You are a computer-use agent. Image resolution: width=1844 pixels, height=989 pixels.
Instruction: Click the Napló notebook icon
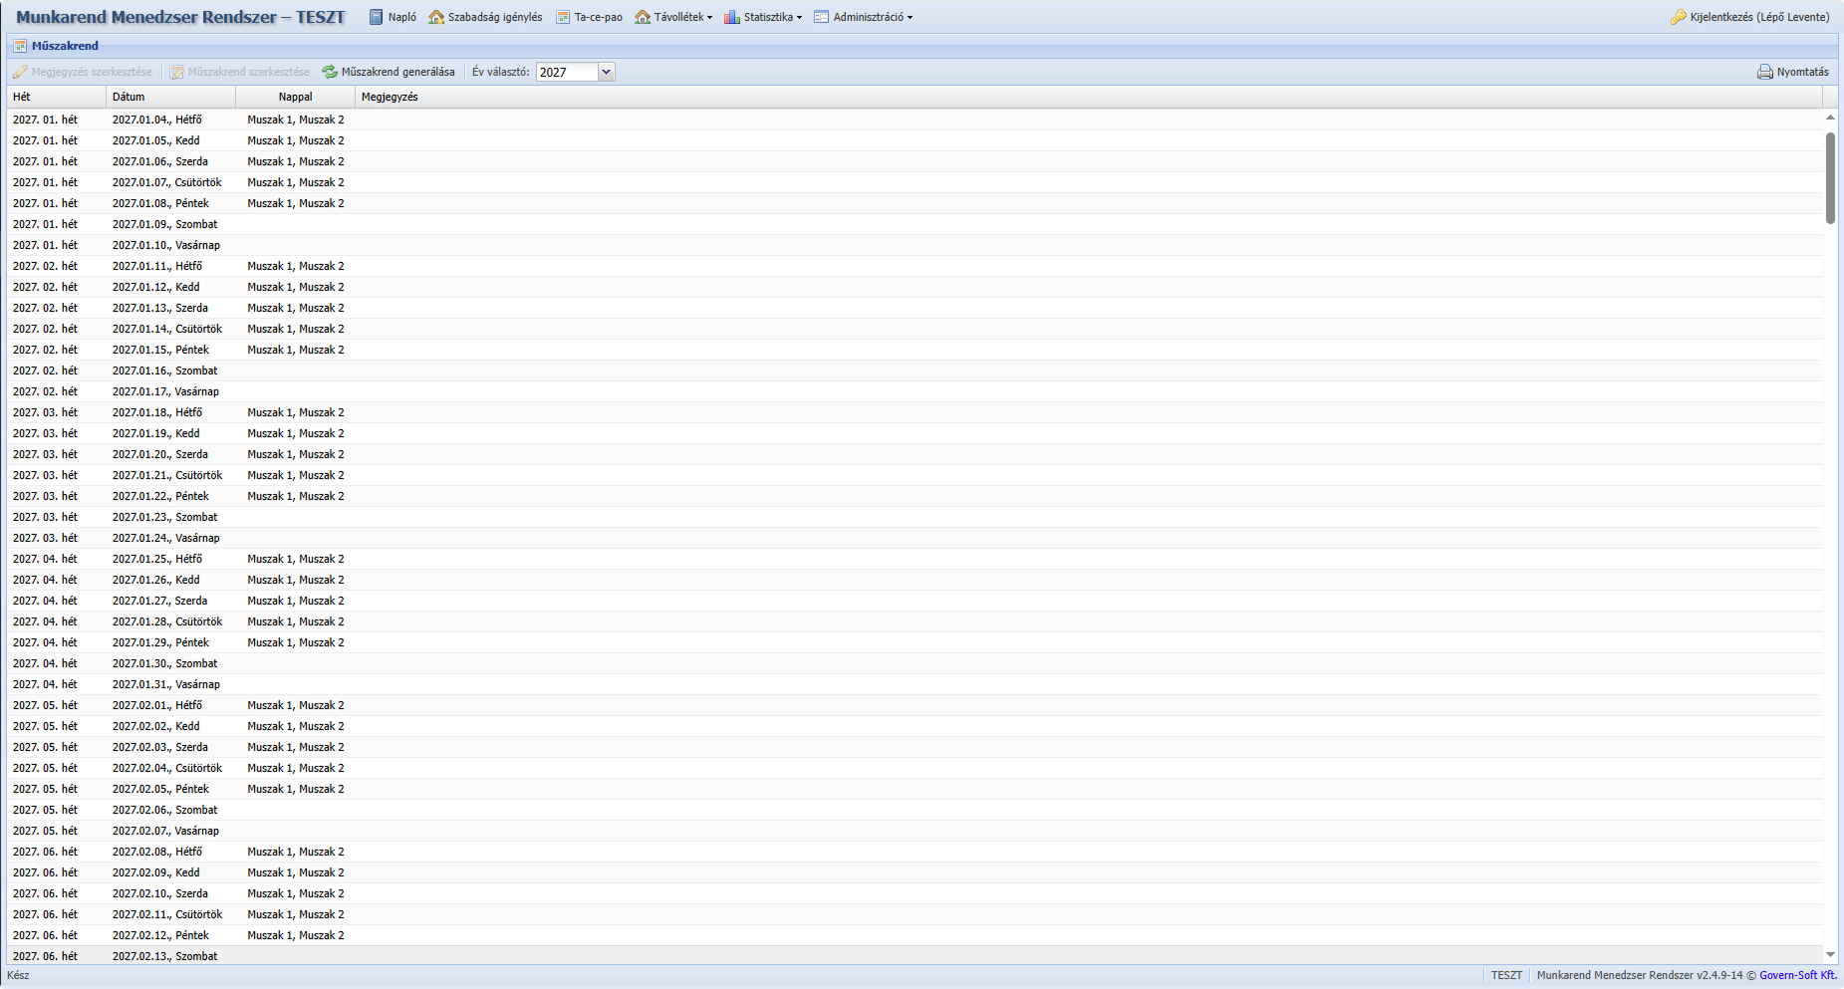(x=376, y=17)
